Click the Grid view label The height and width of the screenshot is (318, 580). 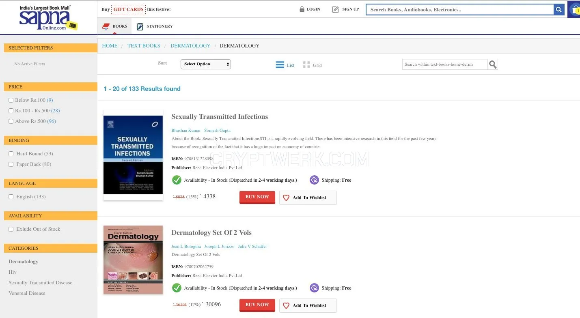coord(317,65)
